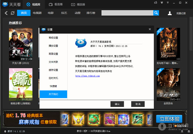The height and width of the screenshot is (134, 193).
Task: Select 画面设置 in settings sidebar
Action: (x=53, y=54)
